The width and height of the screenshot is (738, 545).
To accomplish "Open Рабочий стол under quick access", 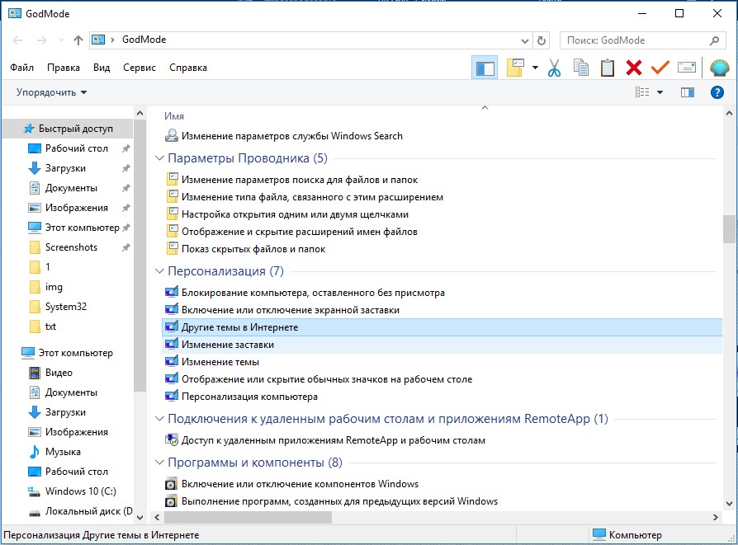I will (x=76, y=148).
